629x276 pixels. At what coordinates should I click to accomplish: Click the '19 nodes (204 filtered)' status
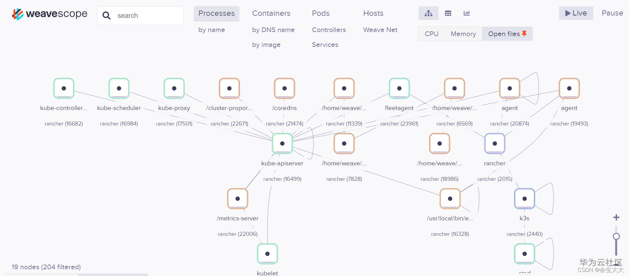coord(46,267)
